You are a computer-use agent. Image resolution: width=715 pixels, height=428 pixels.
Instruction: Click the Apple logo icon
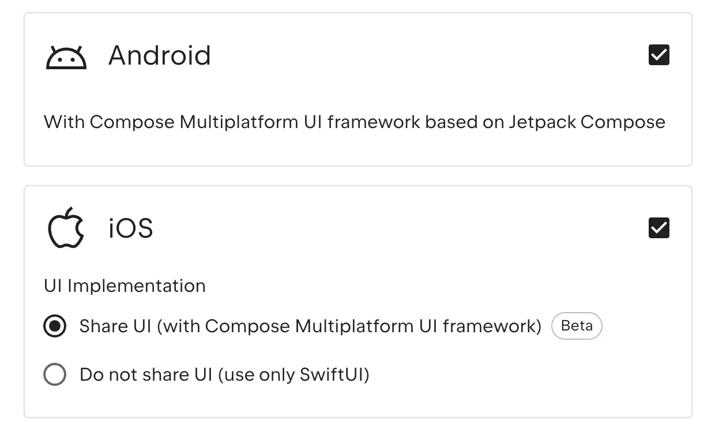[65, 227]
